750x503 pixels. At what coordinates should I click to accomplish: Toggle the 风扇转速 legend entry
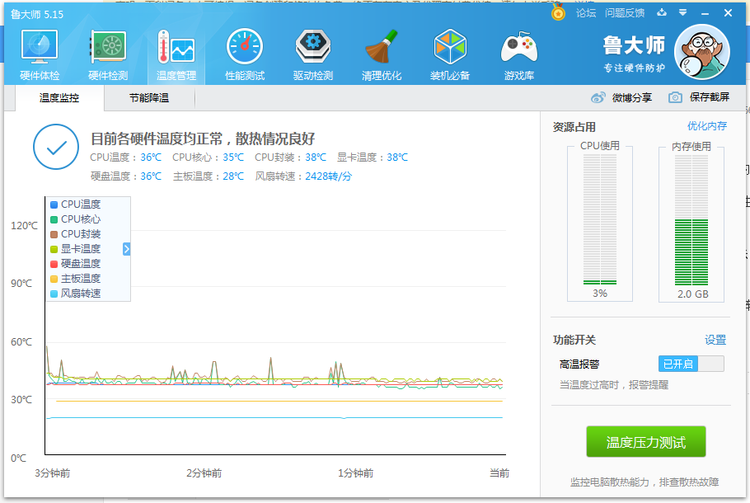point(73,294)
